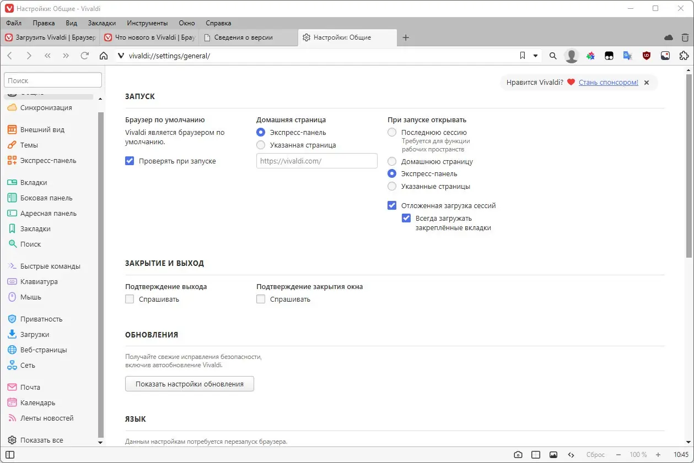Toggle images icon in status bar
The width and height of the screenshot is (694, 463).
point(553,455)
